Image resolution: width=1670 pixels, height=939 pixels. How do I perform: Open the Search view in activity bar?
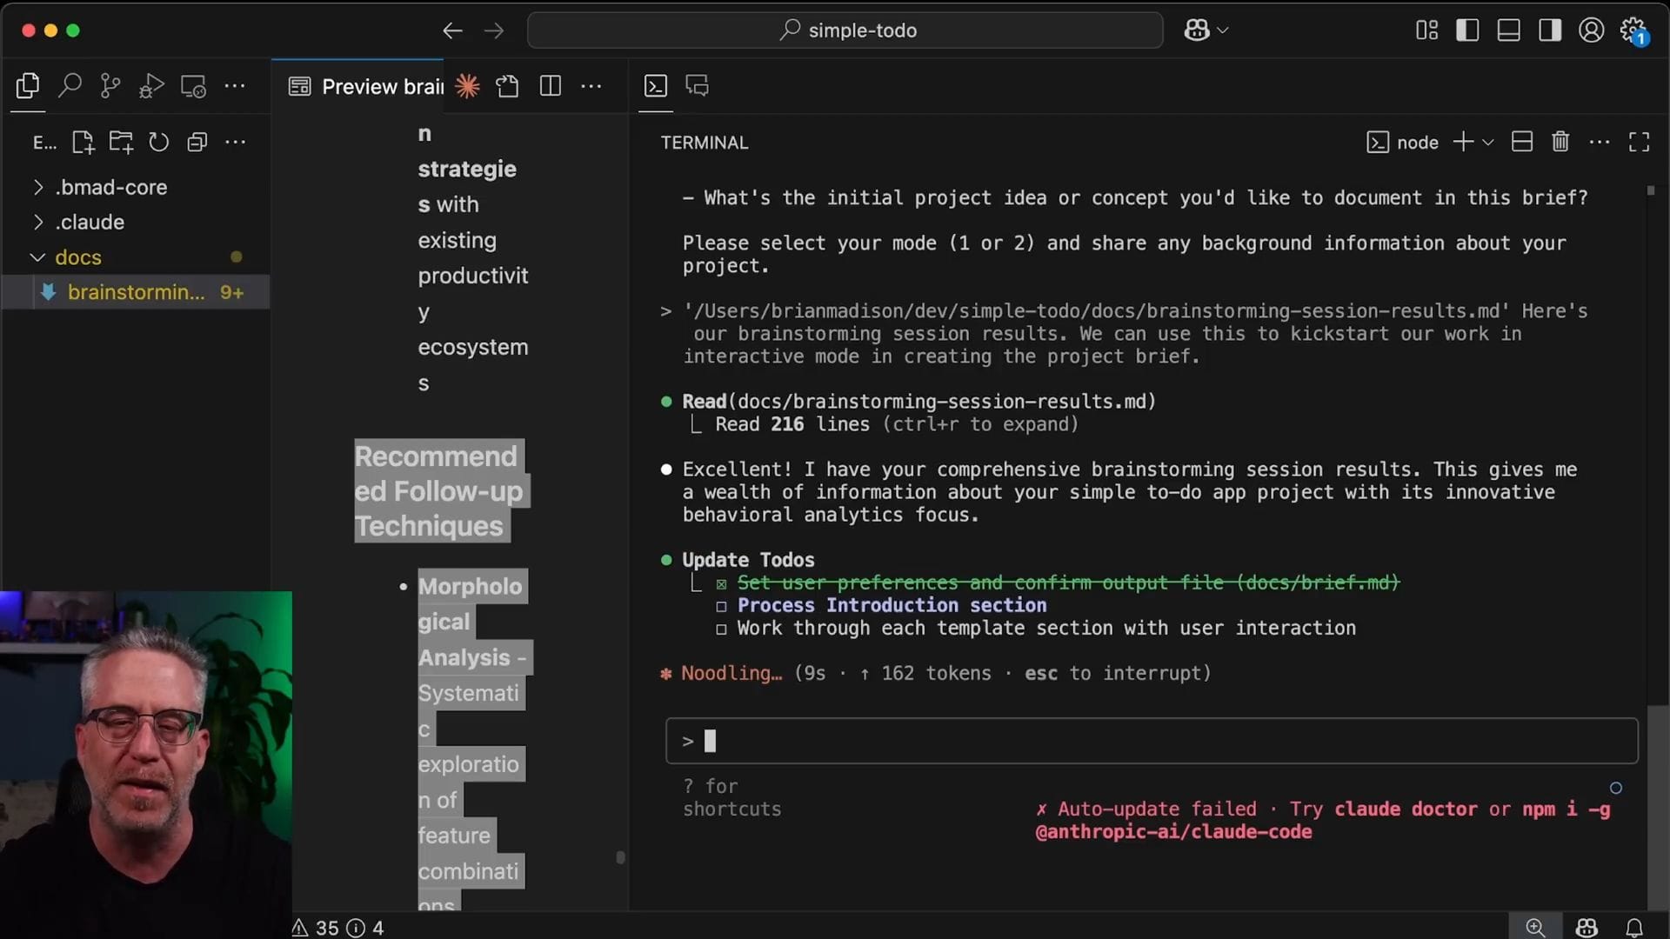[70, 85]
